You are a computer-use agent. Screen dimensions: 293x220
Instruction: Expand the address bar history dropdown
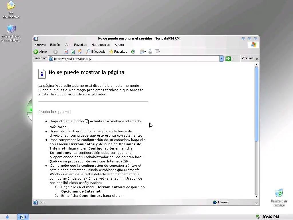[x=221, y=59]
